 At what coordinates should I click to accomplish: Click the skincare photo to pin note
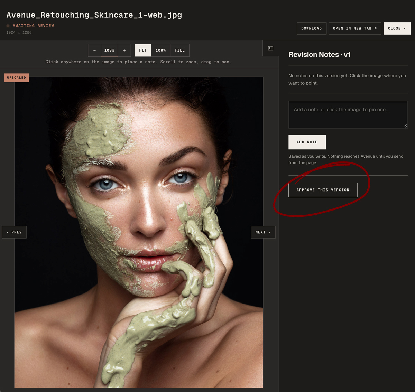(139, 232)
